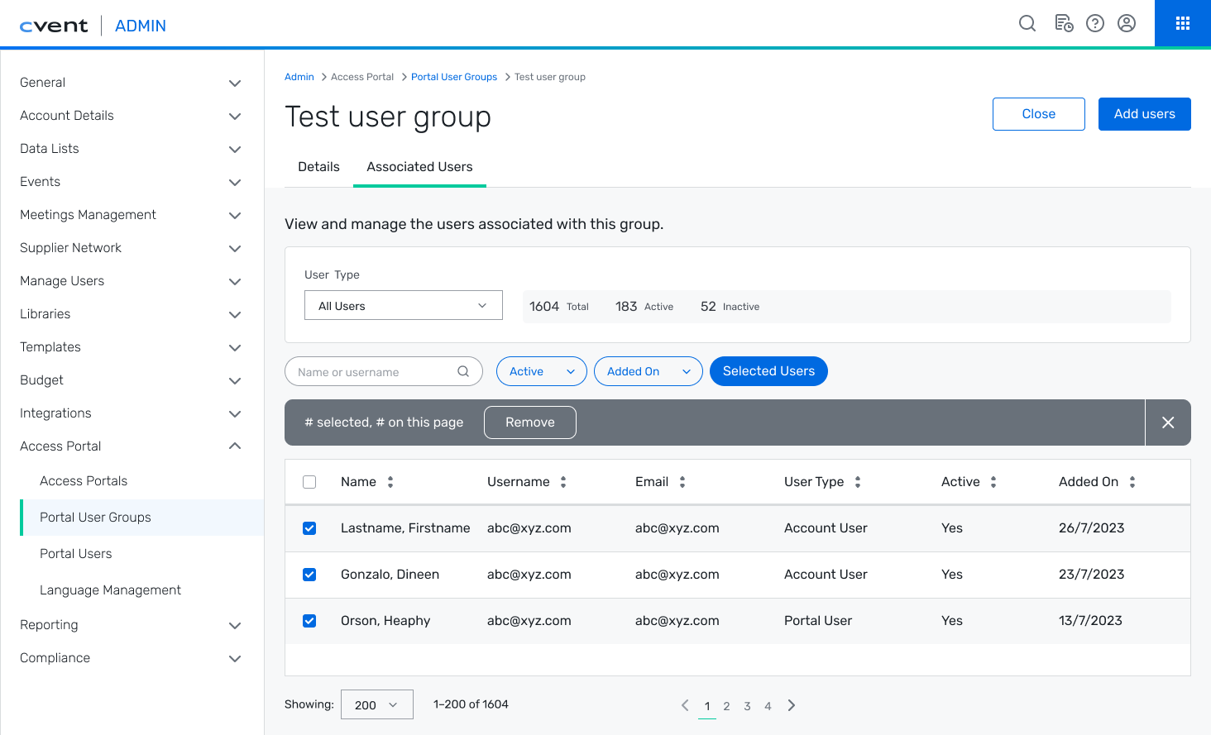Go to page 4
The image size is (1211, 735).
768,706
